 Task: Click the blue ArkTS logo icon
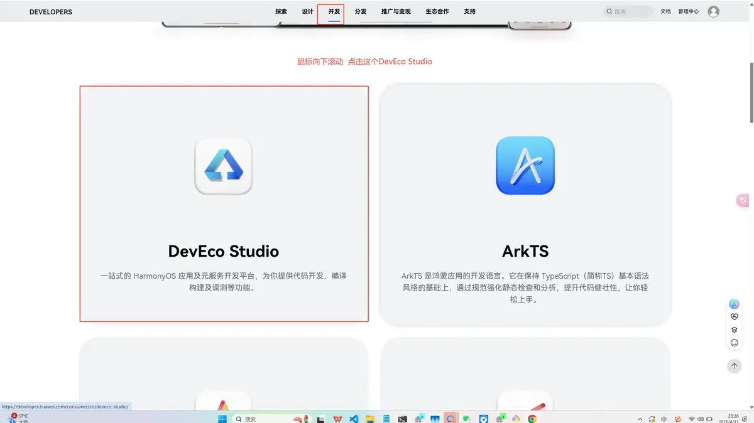[525, 166]
